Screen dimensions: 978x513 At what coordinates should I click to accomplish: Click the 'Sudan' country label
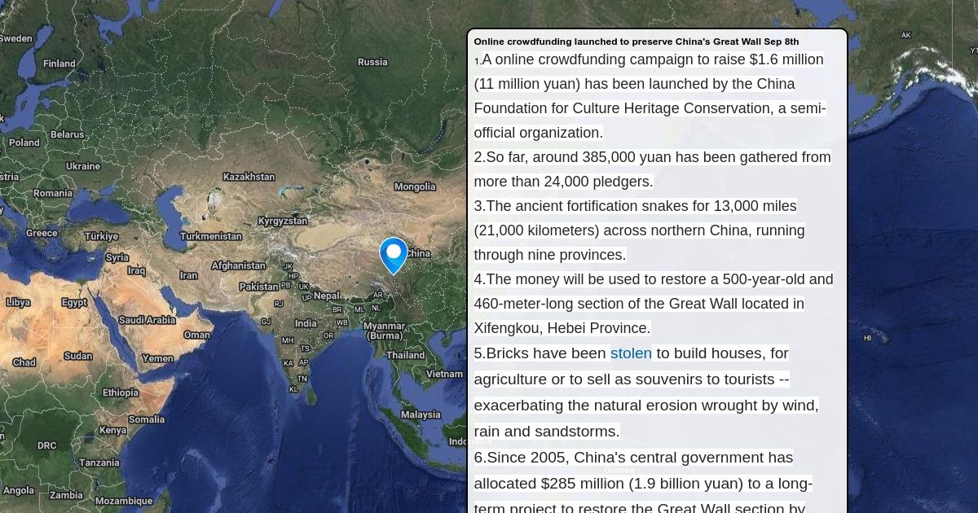(78, 356)
